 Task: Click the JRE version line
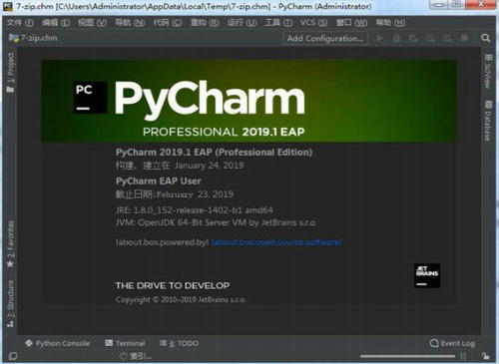(195, 210)
